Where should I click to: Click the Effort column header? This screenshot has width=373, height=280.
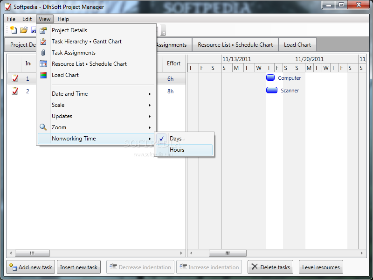(173, 63)
